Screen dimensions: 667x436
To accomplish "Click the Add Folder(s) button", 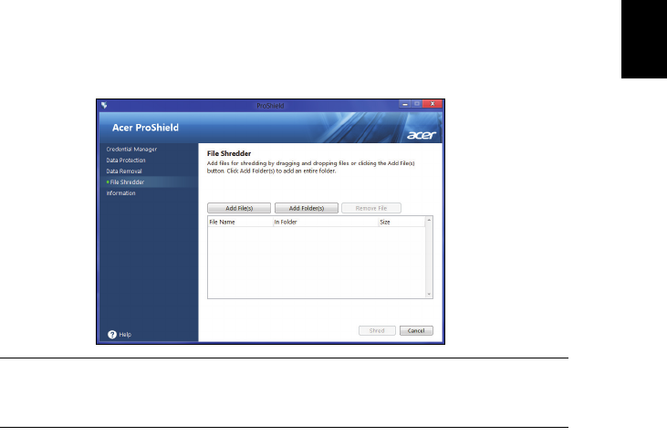I will (307, 208).
